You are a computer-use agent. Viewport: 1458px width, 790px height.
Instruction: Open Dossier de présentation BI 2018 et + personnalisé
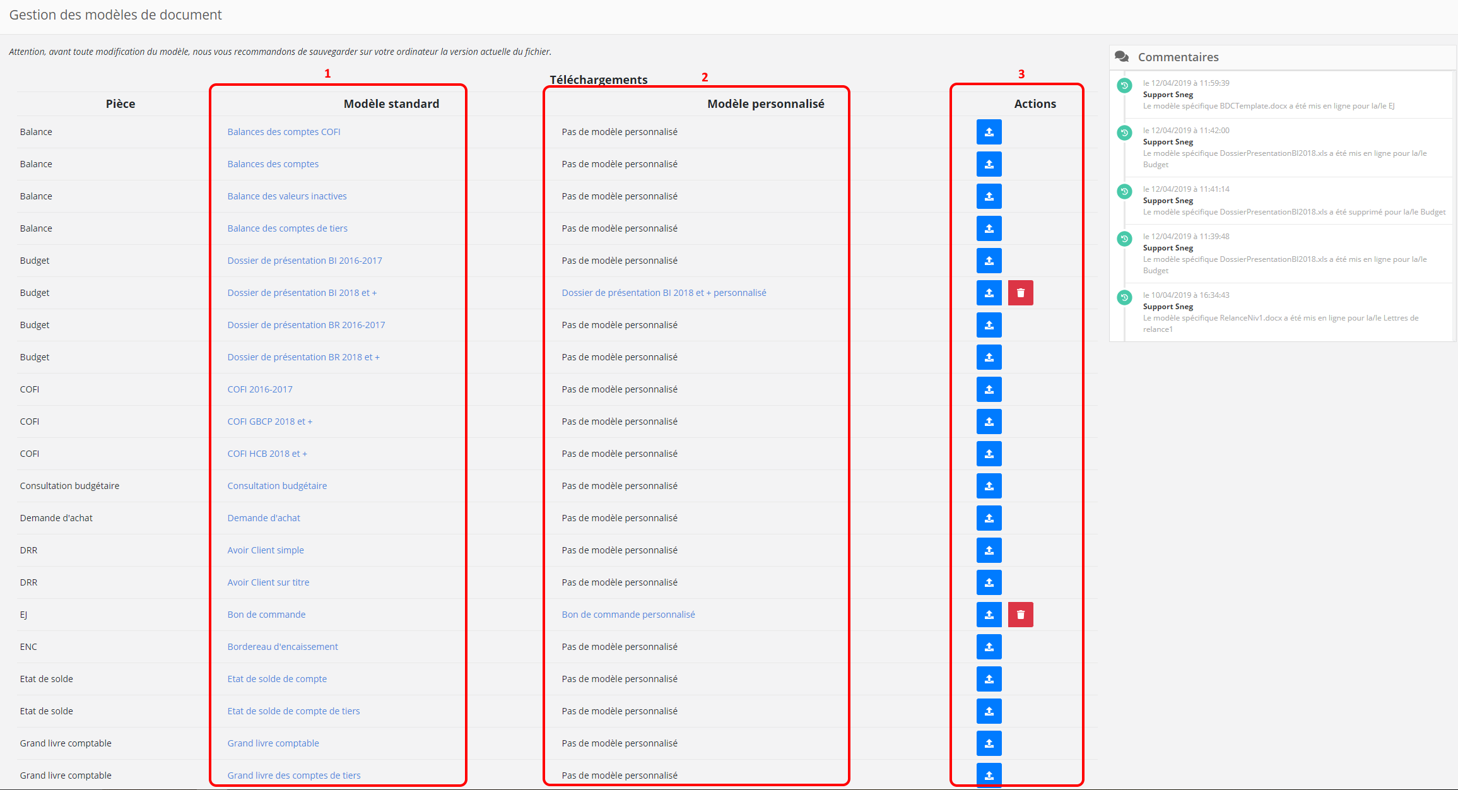click(664, 293)
